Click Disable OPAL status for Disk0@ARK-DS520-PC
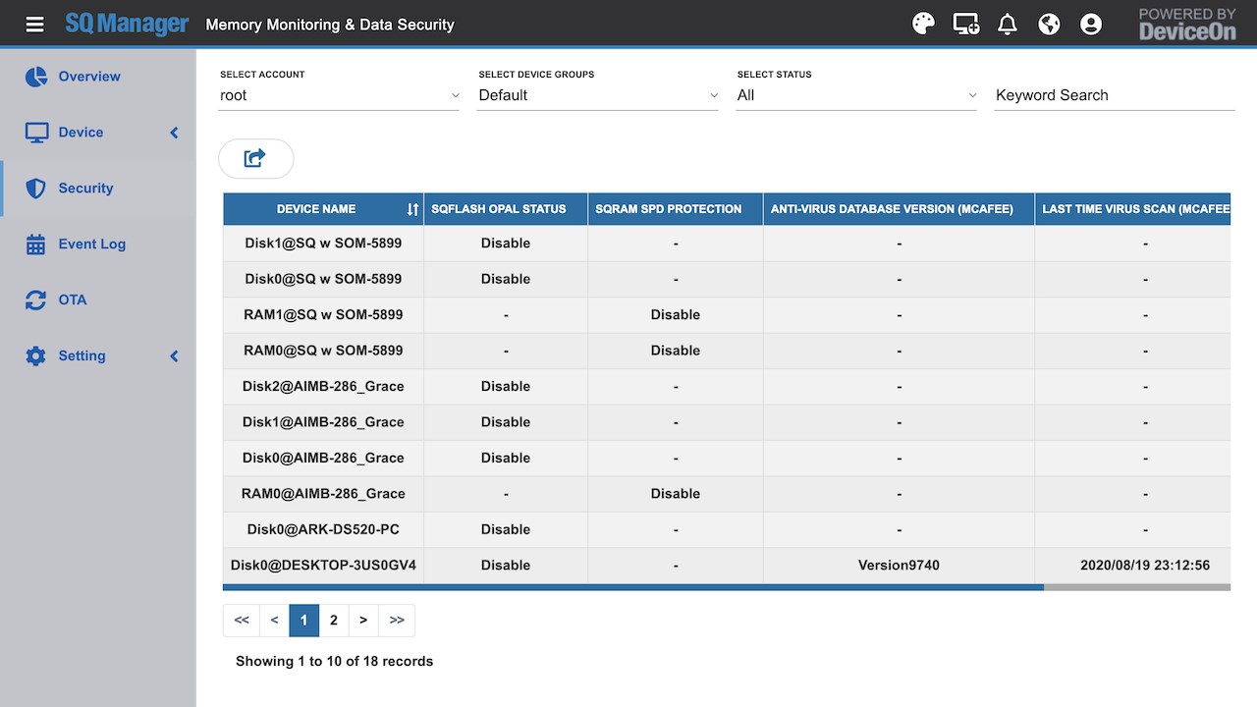 (506, 530)
